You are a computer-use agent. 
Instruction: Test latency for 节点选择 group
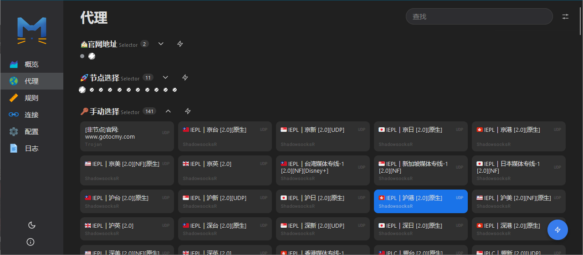point(185,78)
